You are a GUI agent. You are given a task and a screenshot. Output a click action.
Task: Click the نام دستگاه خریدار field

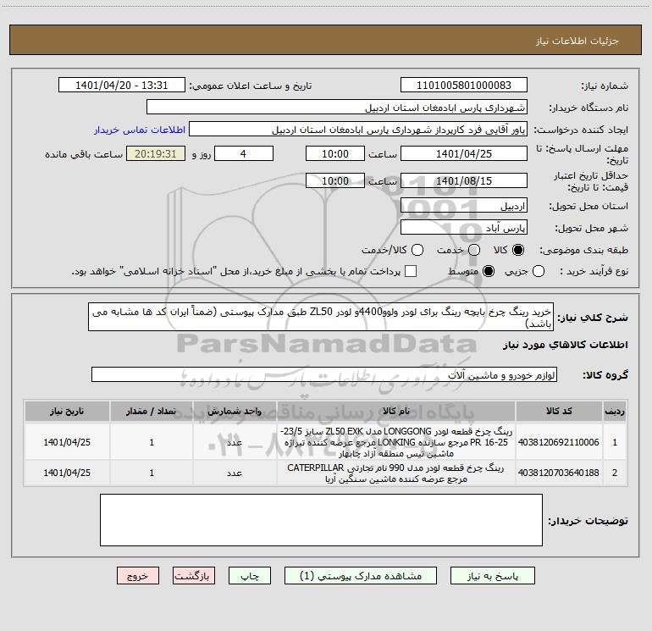[x=337, y=107]
